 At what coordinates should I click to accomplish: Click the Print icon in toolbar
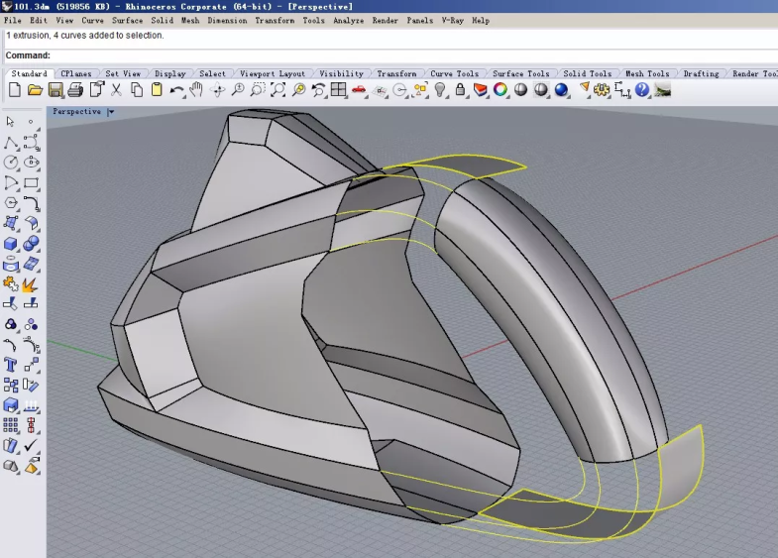[75, 90]
